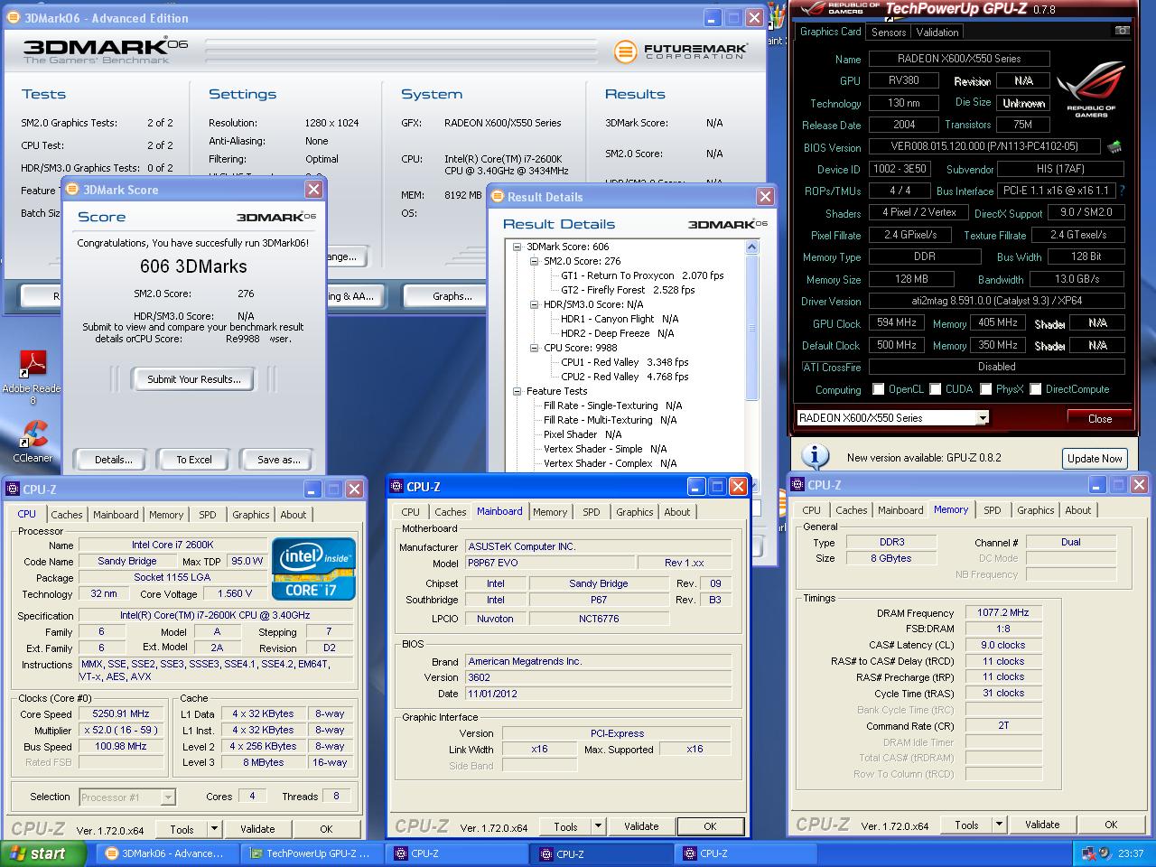The height and width of the screenshot is (867, 1156).
Task: Open Tools dropdown arrow in CPU-Z CPU window
Action: pos(214,829)
